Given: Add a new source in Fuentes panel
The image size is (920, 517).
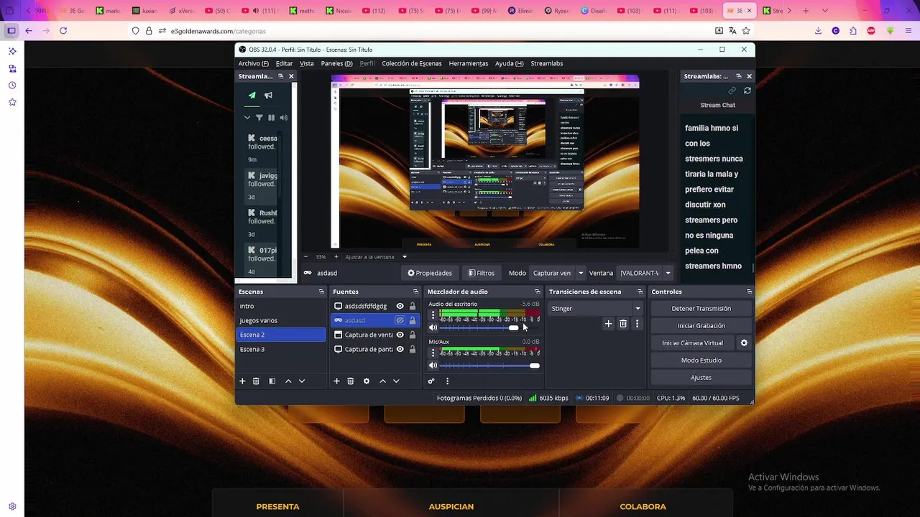Looking at the screenshot, I should (x=336, y=381).
